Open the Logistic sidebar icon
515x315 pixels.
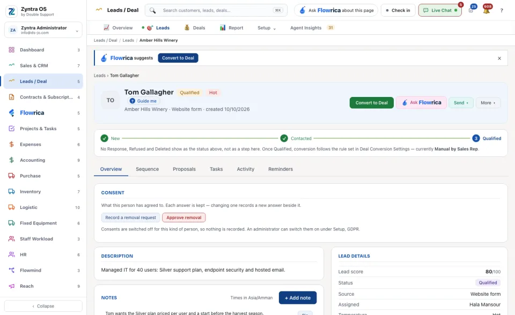click(11, 207)
